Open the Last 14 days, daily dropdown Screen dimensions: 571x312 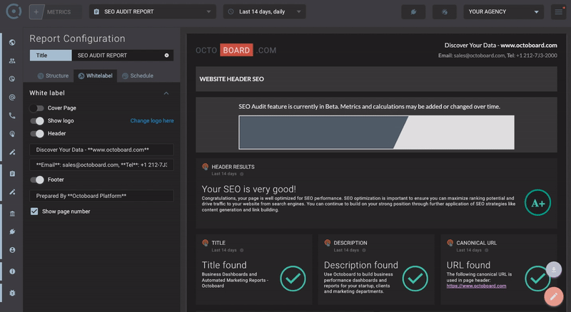coord(264,11)
